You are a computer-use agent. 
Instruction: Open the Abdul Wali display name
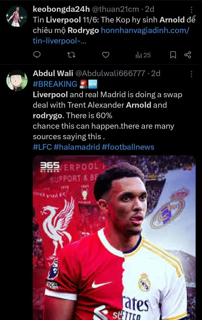(x=53, y=73)
